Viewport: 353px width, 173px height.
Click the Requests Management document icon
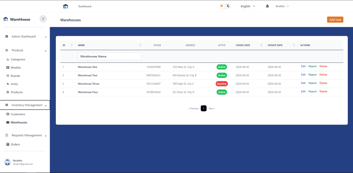pyautogui.click(x=7, y=135)
